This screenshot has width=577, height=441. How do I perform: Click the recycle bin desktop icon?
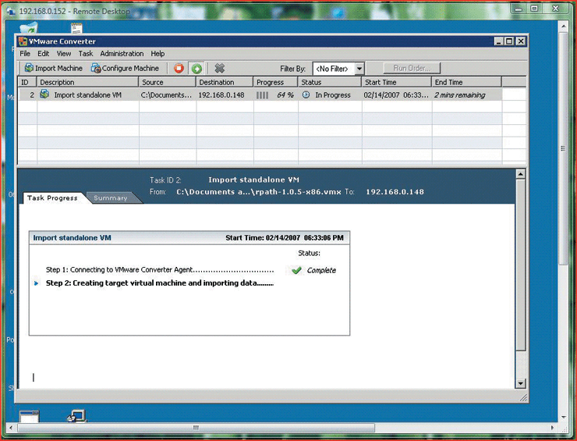(29, 28)
